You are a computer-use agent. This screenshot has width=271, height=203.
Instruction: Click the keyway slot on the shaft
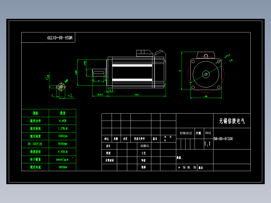pyautogui.click(x=99, y=73)
